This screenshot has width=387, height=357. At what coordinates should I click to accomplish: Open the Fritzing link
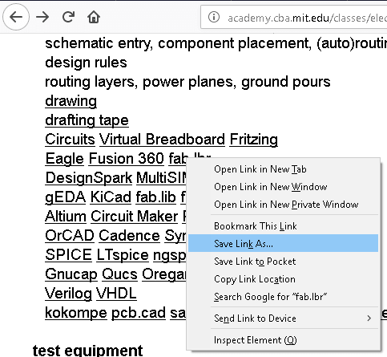pyautogui.click(x=253, y=140)
